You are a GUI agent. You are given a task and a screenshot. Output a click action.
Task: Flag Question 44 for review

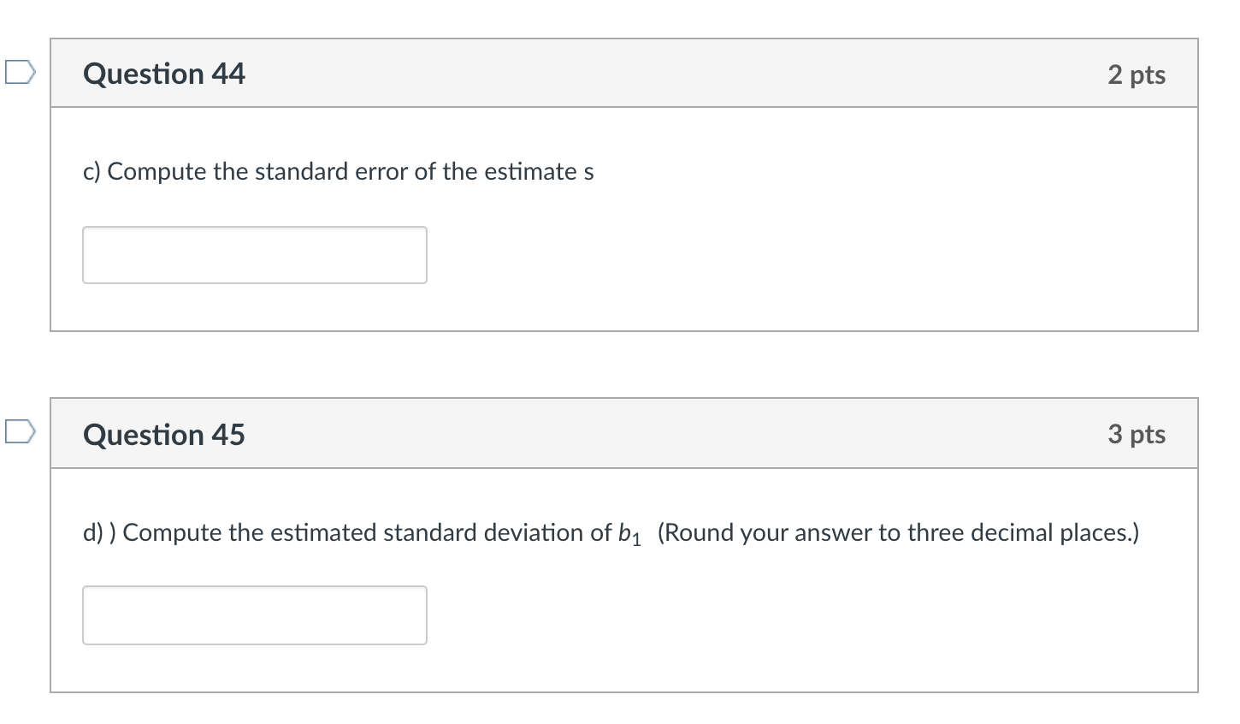pyautogui.click(x=19, y=72)
